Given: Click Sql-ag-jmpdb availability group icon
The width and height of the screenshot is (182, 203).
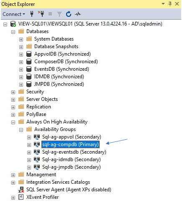Looking at the screenshot, I should 37,167.
